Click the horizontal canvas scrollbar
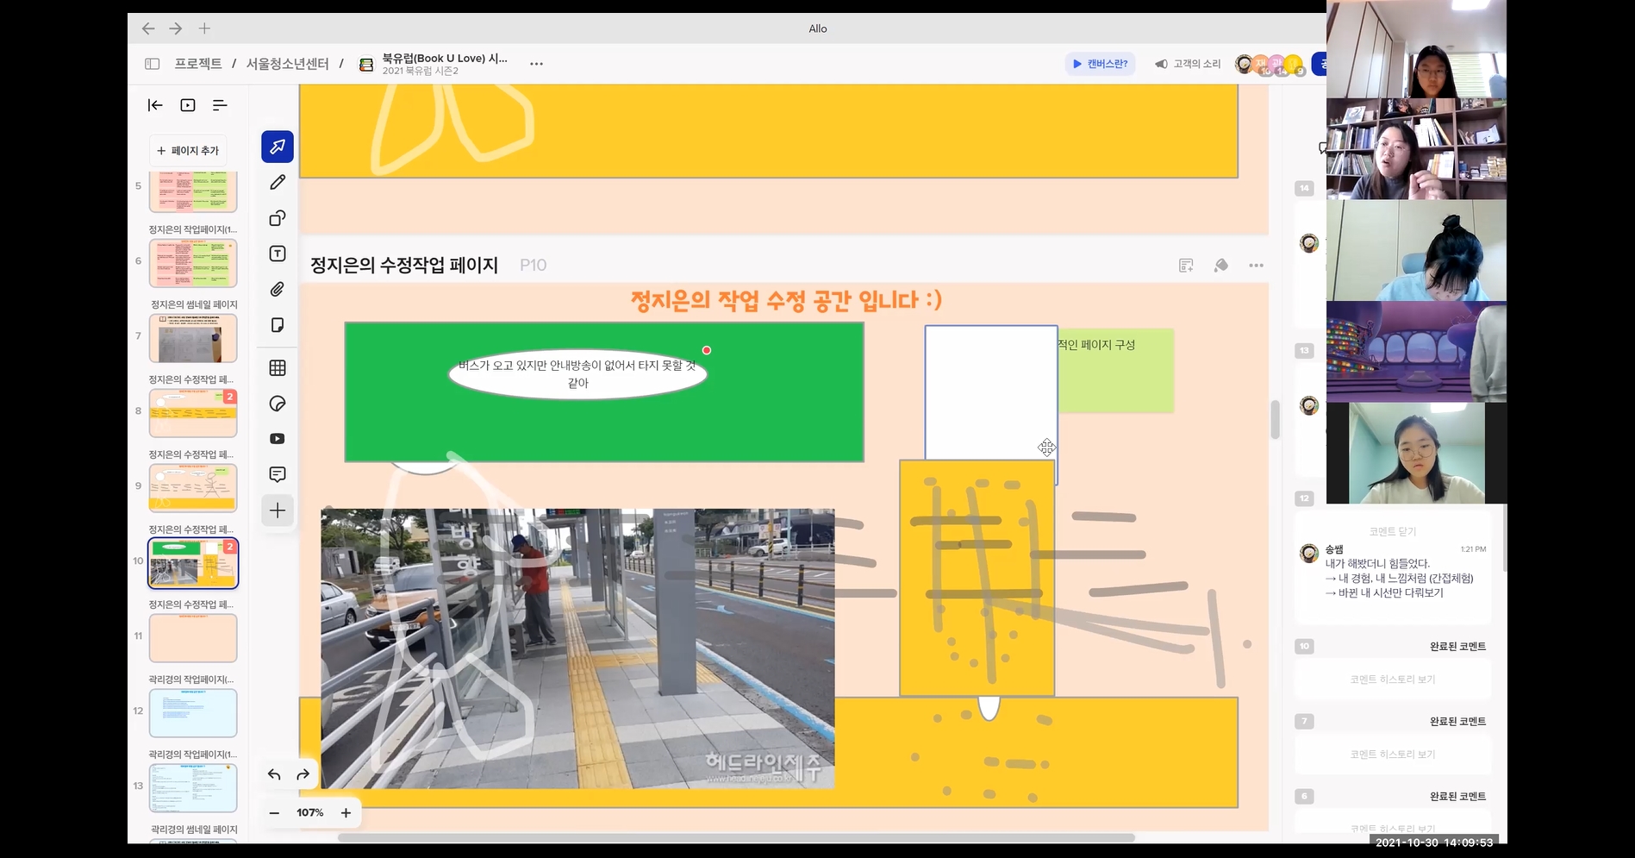This screenshot has height=858, width=1635. [737, 837]
